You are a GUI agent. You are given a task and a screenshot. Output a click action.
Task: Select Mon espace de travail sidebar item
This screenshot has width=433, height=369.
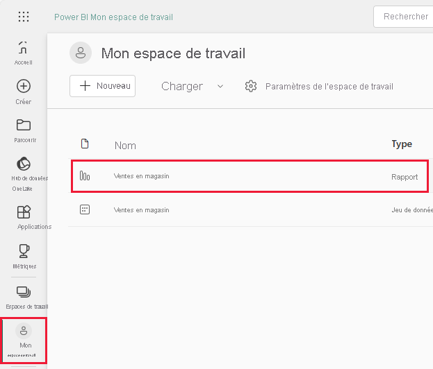[x=24, y=341]
